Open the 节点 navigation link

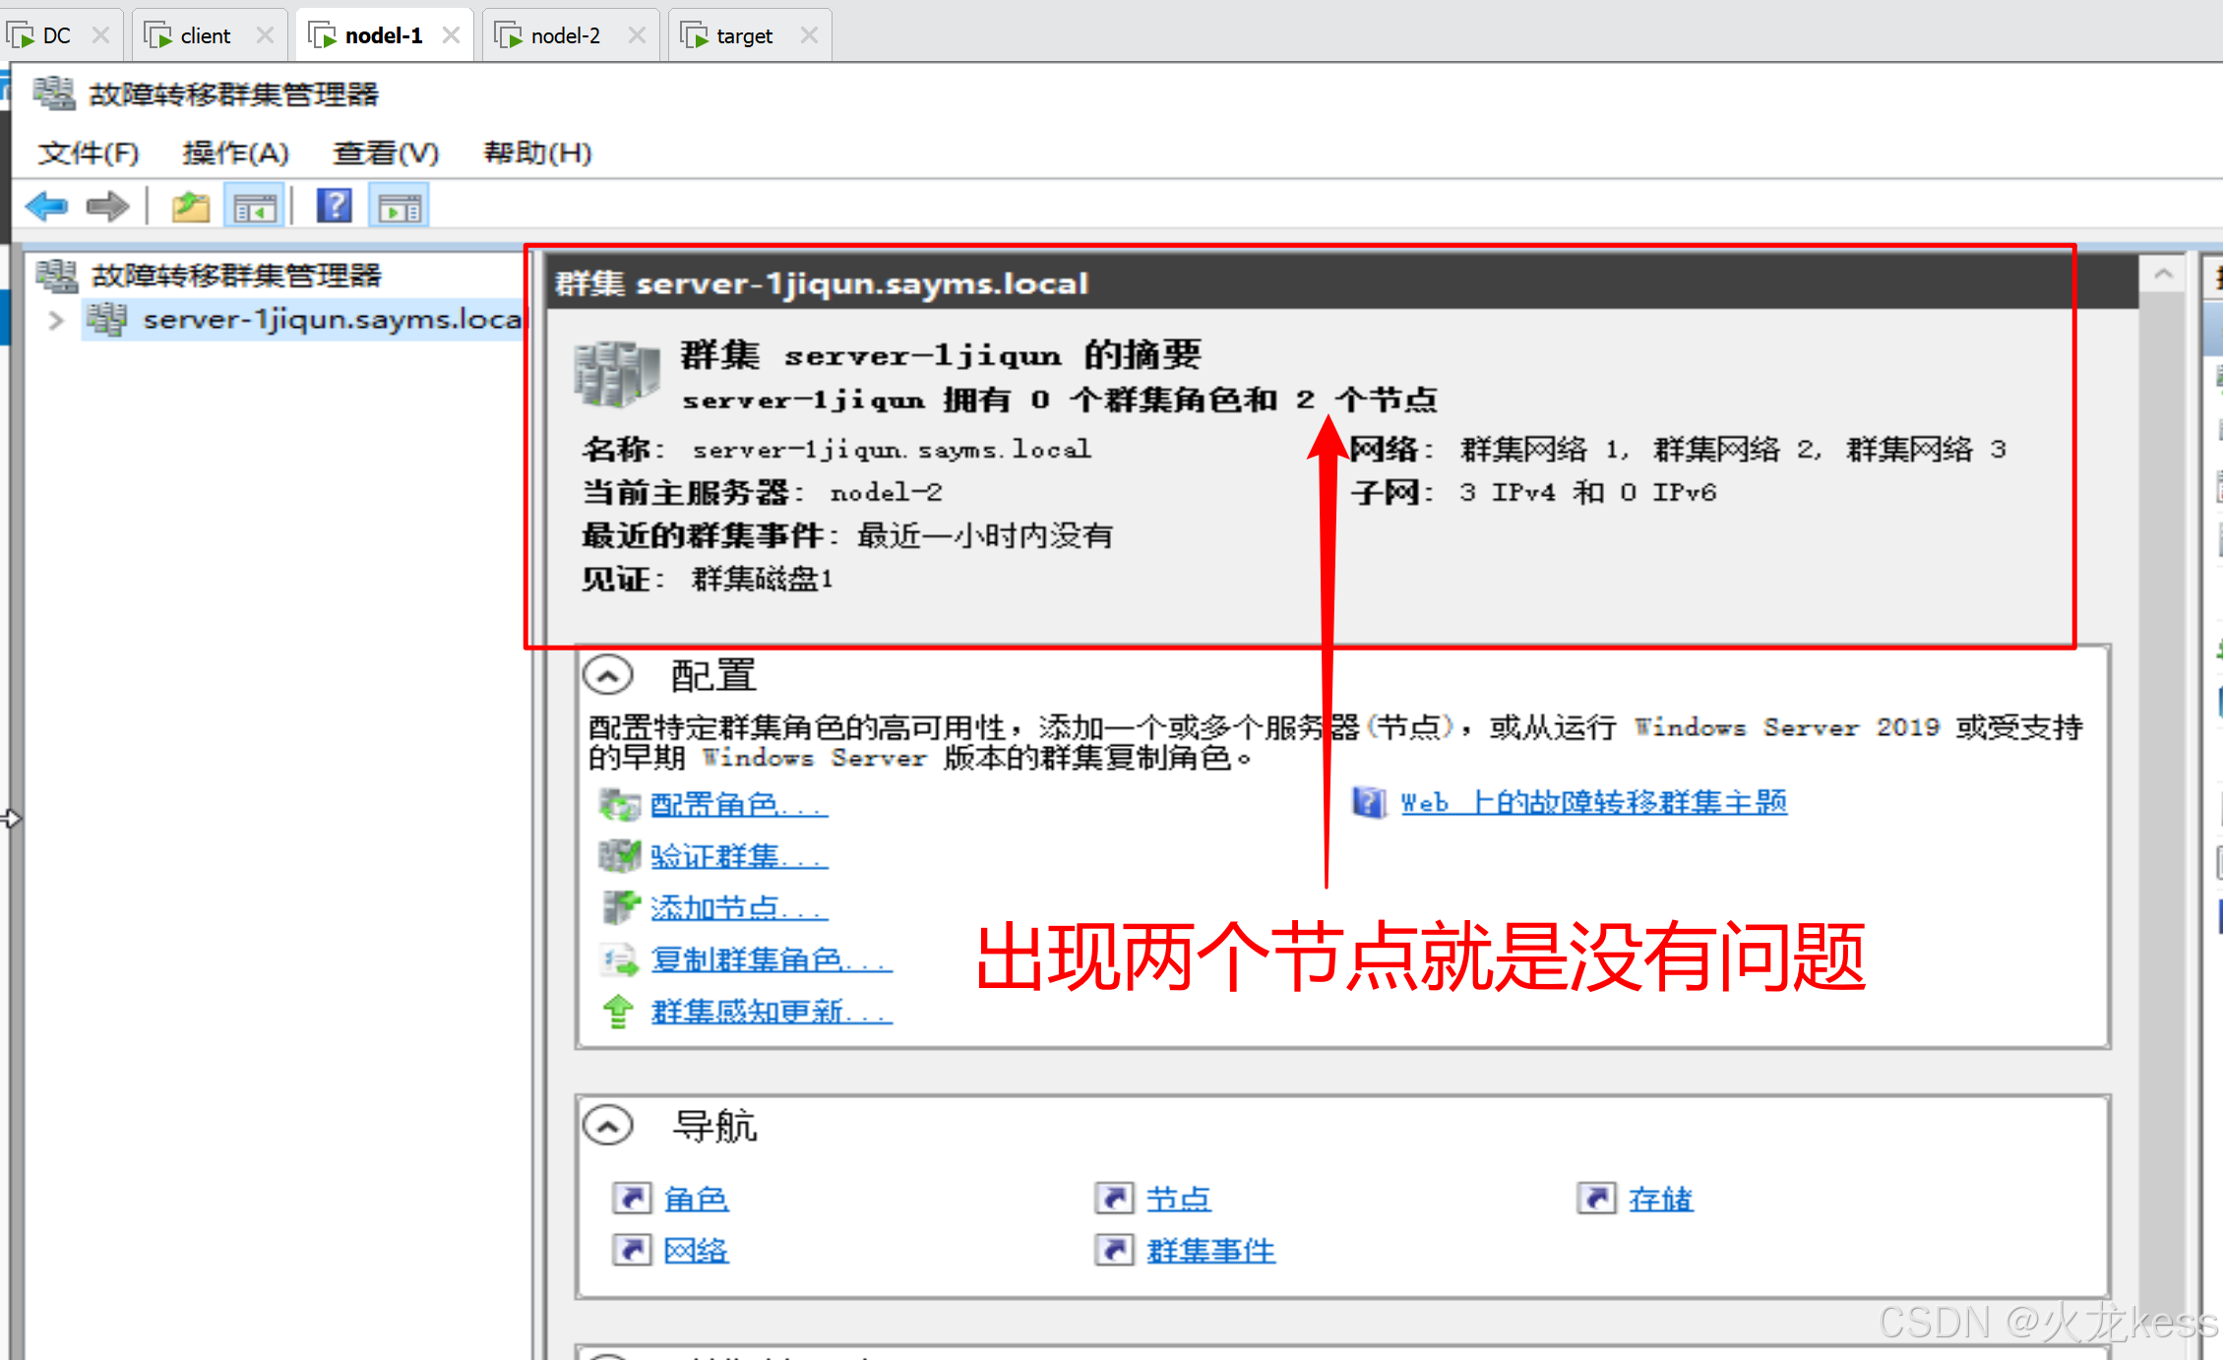point(1178,1199)
